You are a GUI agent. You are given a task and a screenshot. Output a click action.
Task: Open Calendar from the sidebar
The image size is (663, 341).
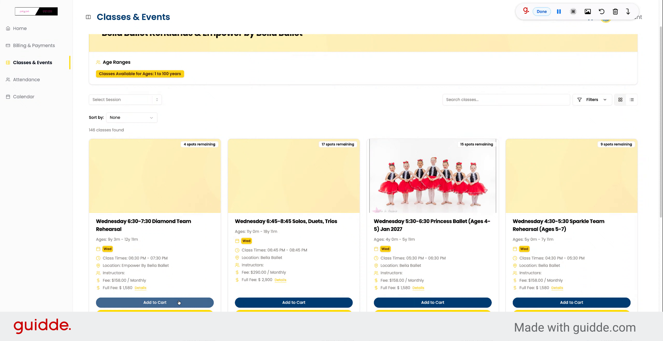(x=23, y=97)
